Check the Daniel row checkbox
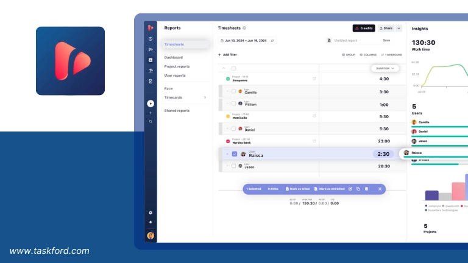 (234, 129)
